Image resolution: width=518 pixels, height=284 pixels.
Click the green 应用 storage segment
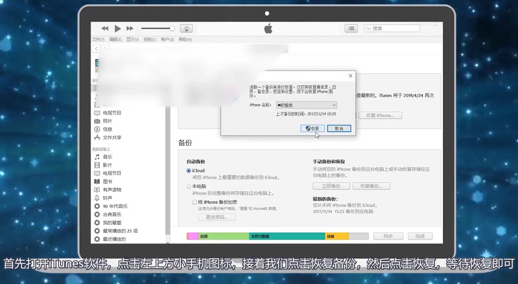tap(224, 236)
